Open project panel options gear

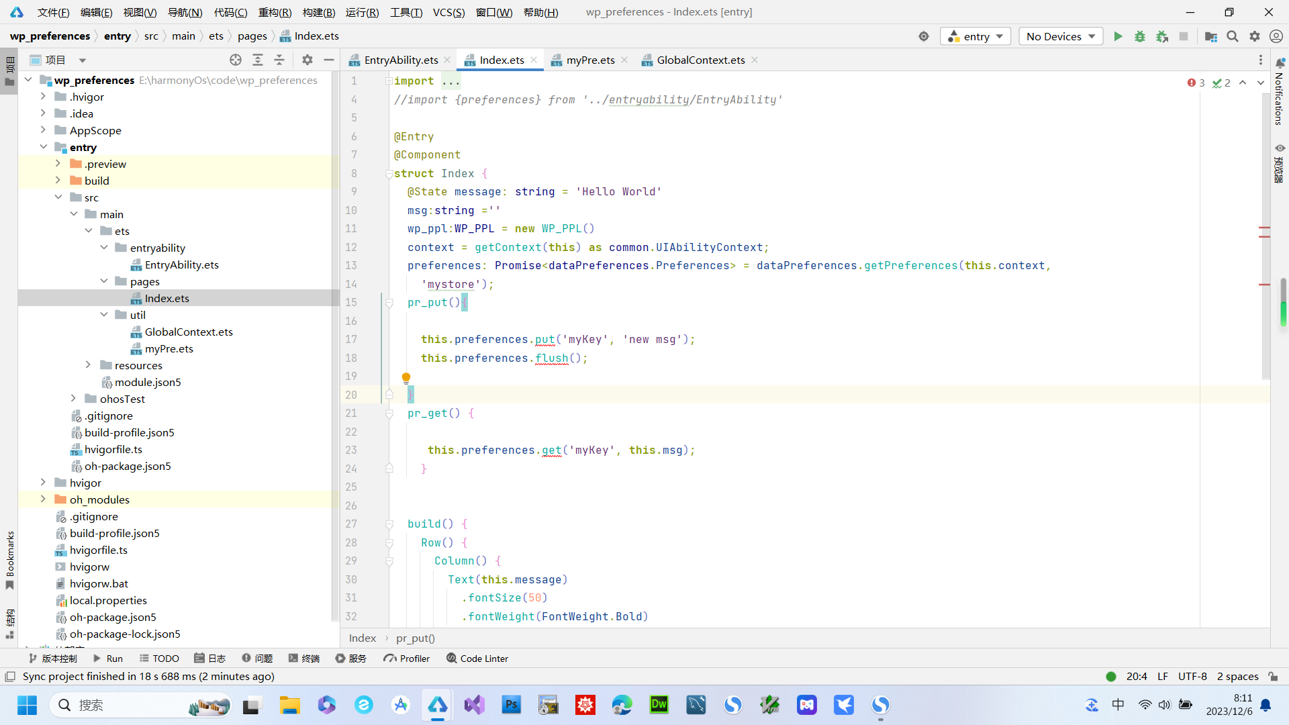(x=307, y=60)
